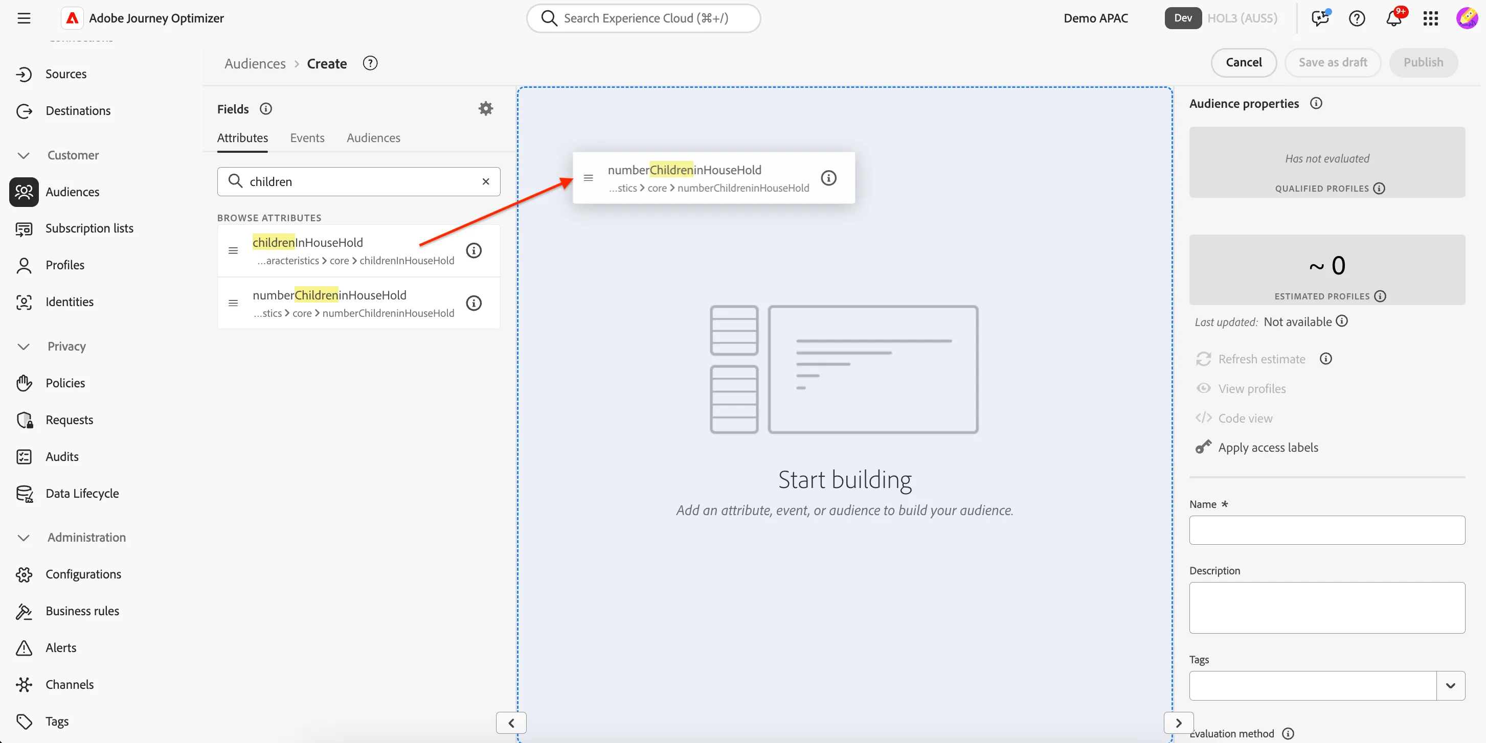Clear the children search text

(x=486, y=181)
